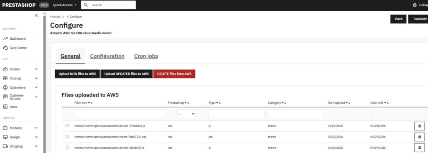Screen dimensions: 428x153
Task: Click the Modules puzzle icon
Action: click(x=5, y=128)
